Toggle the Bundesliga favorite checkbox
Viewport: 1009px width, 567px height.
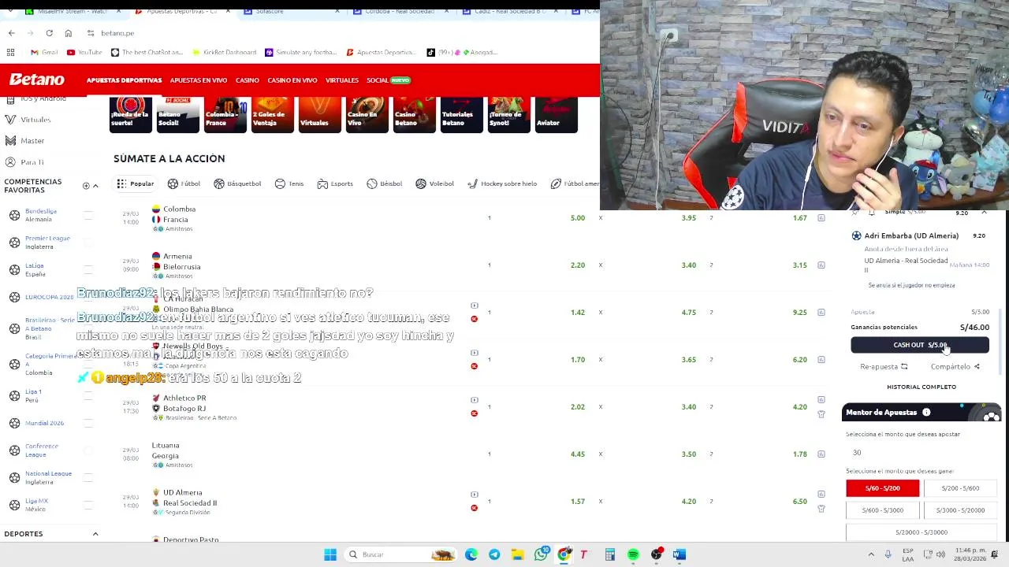[x=88, y=215]
